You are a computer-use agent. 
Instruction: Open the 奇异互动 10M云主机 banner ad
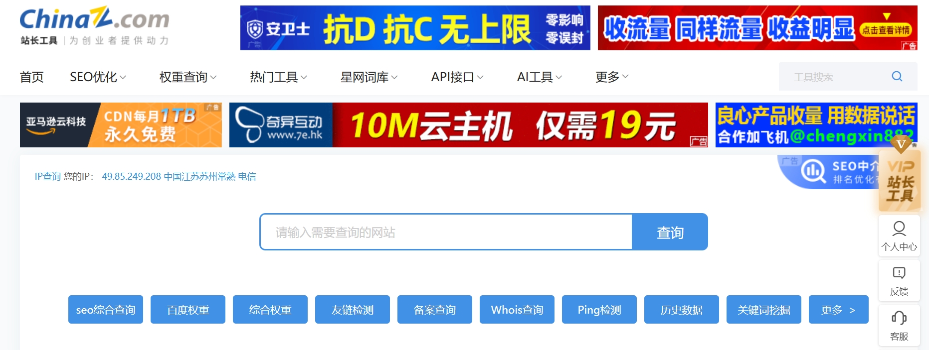469,125
